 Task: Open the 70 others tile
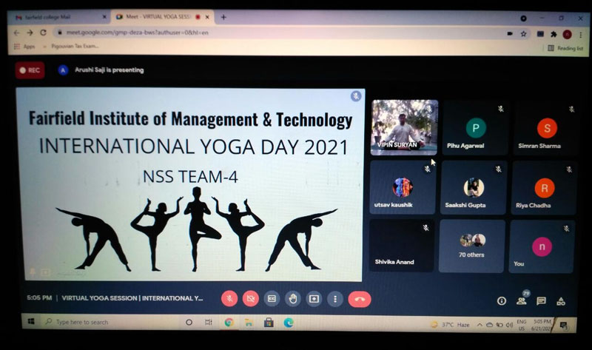(x=471, y=246)
